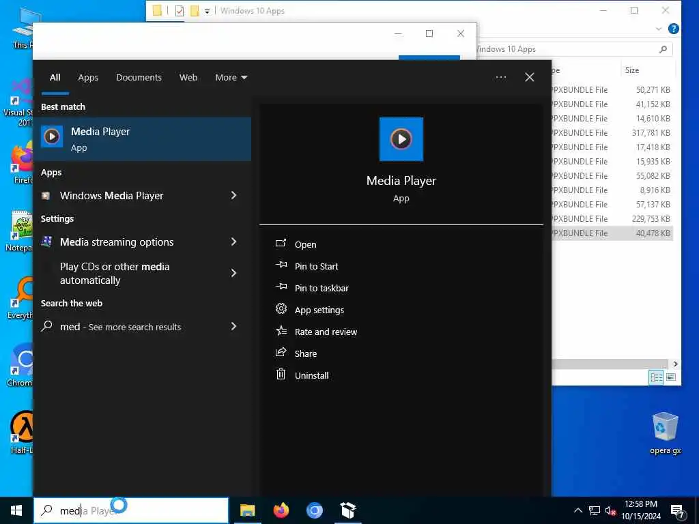Switch Explorer to large icons view

pos(671,377)
